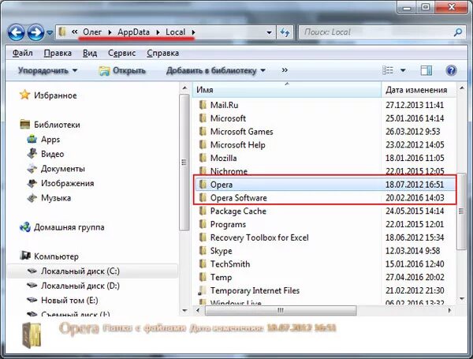Open the Apps library
The width and height of the screenshot is (473, 359).
pyautogui.click(x=43, y=140)
